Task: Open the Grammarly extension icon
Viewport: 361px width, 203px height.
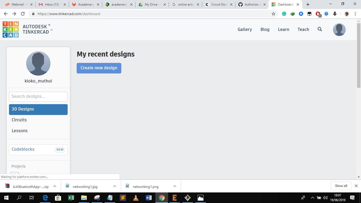Action: [284, 14]
